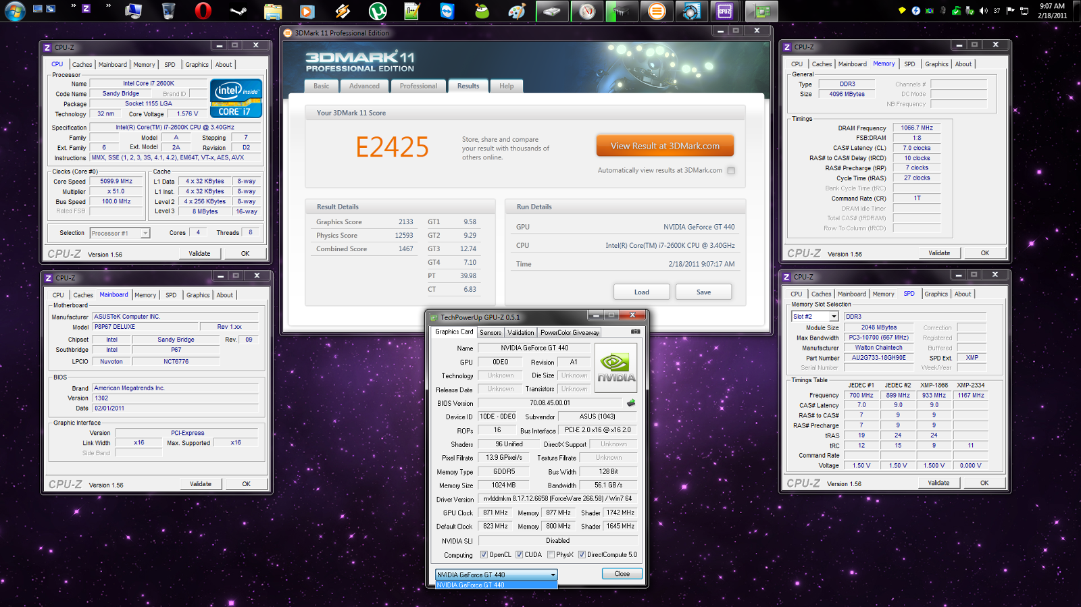This screenshot has width=1081, height=607.
Task: Click the GPU Clock 871 MHz field
Action: point(495,512)
